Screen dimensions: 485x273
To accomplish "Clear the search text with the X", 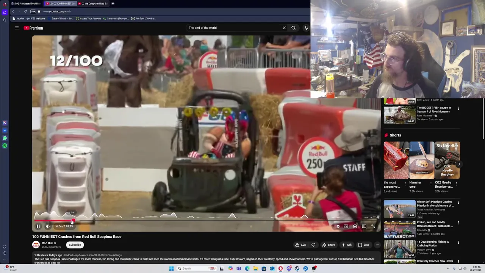I will click(284, 28).
